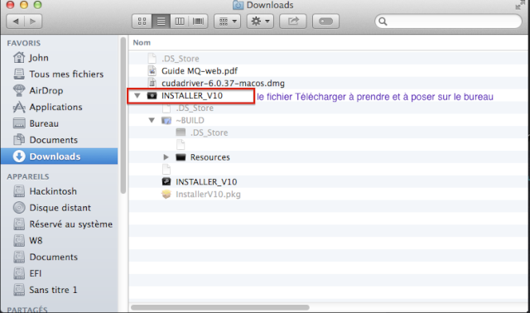Click the yellow minimize window button
The height and width of the screenshot is (313, 530).
coord(24,5)
